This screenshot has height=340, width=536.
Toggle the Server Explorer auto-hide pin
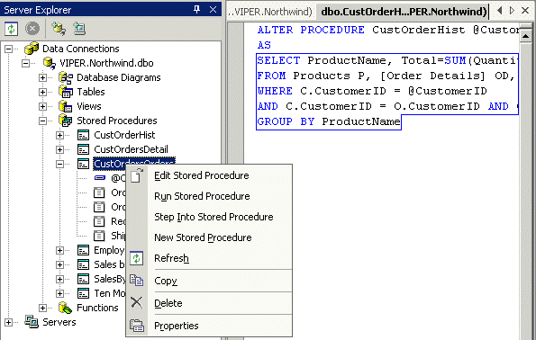196,10
